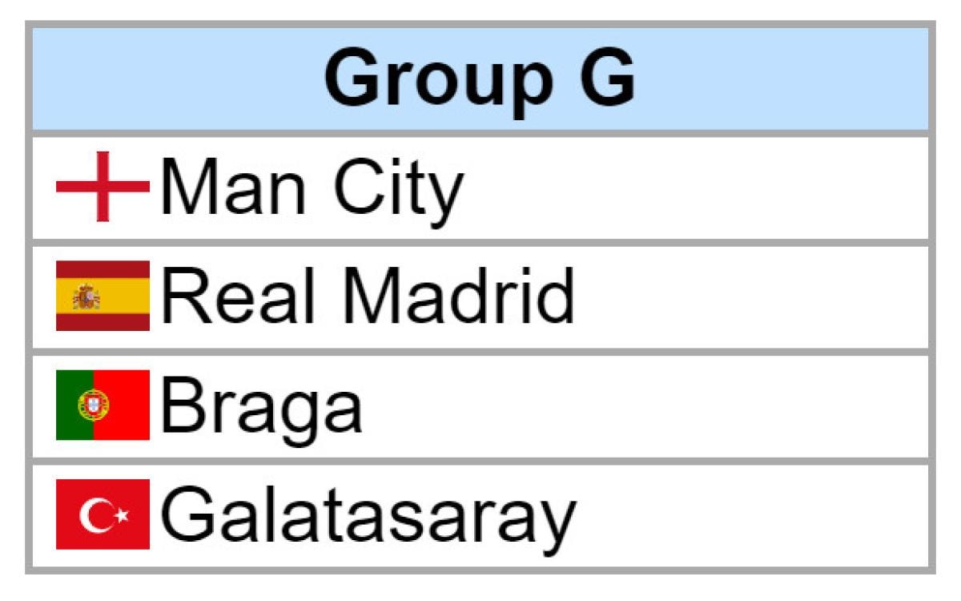Screen dimensions: 961x601
Task: Click the Spain flag icon
Action: coord(103,296)
